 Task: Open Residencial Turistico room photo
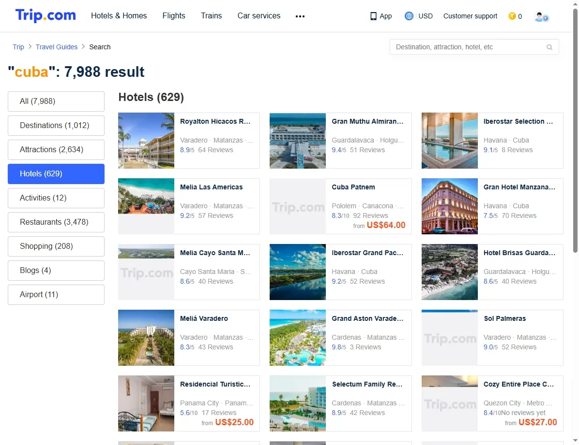(146, 403)
